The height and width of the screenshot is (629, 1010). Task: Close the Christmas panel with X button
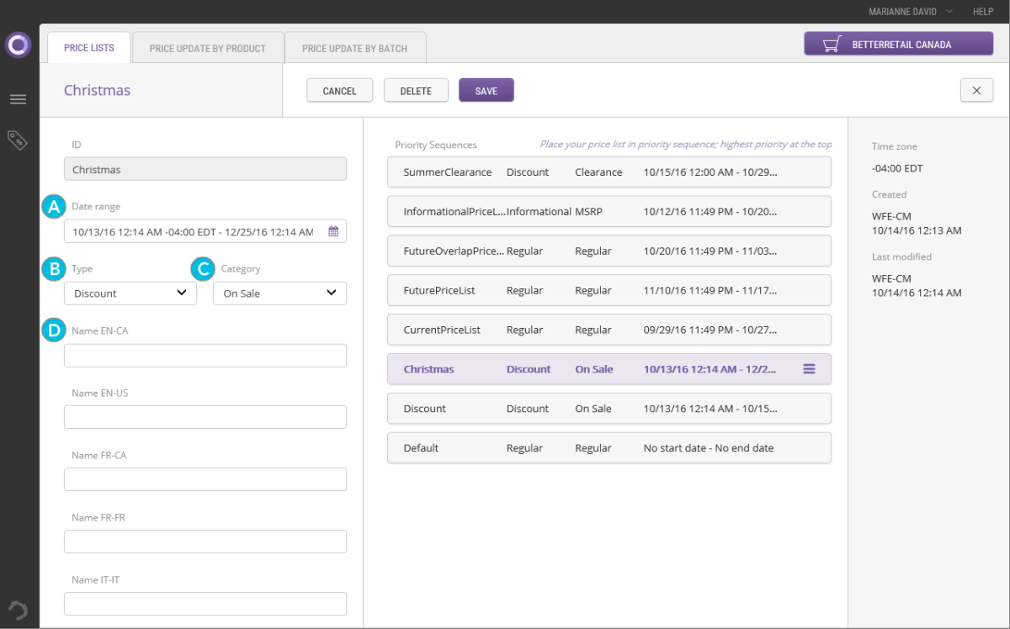(x=976, y=91)
